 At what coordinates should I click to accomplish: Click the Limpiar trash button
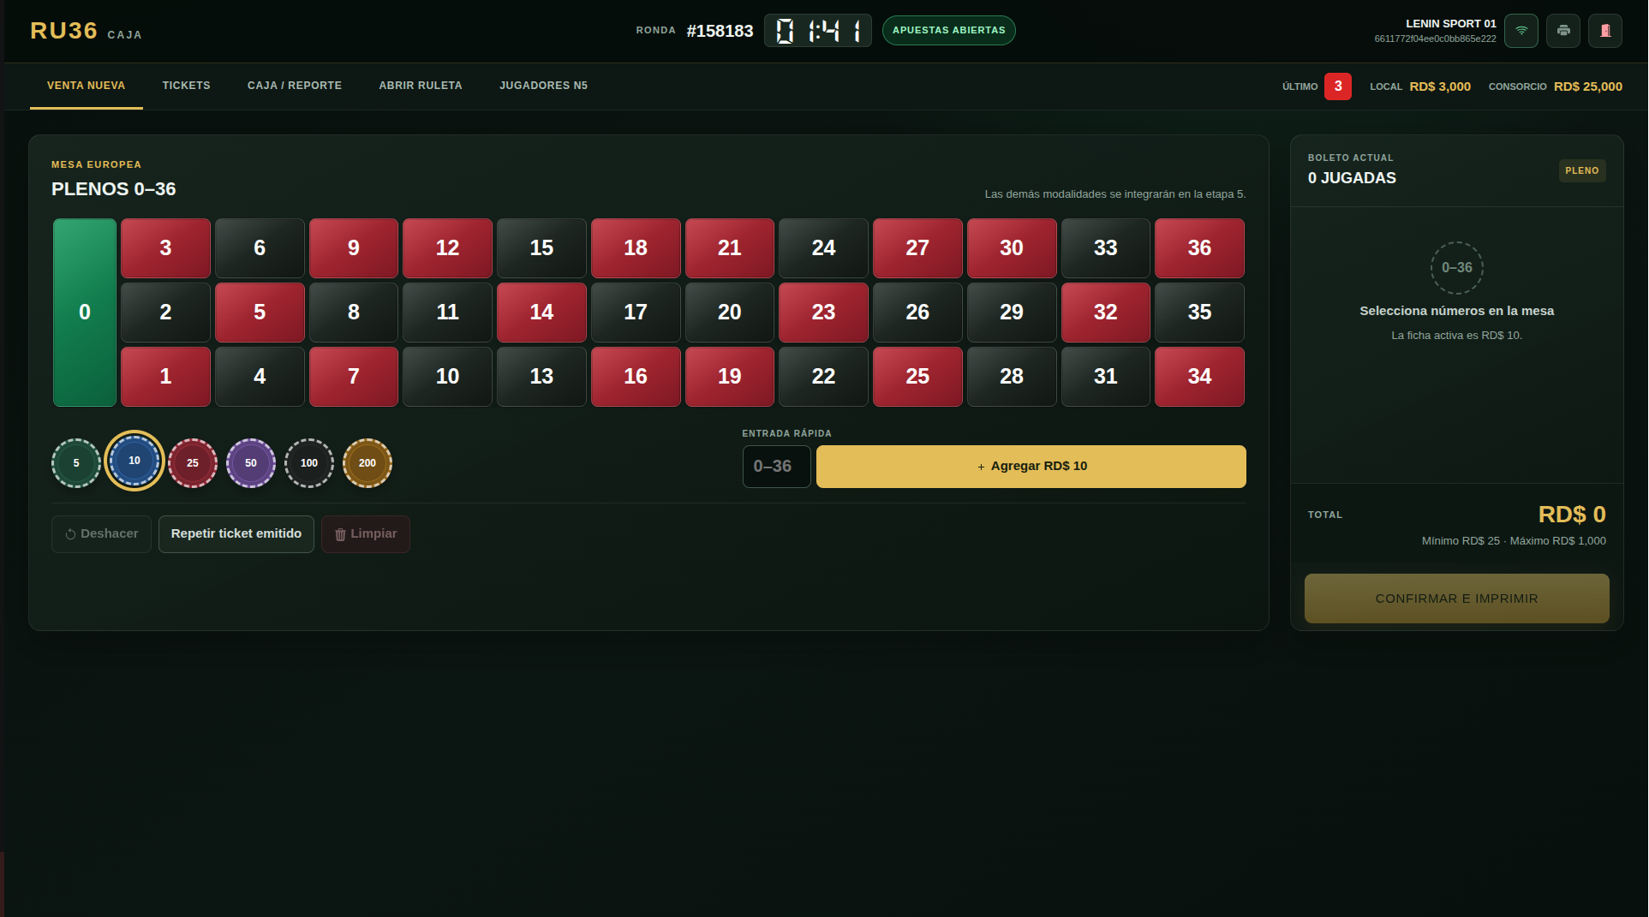coord(366,534)
